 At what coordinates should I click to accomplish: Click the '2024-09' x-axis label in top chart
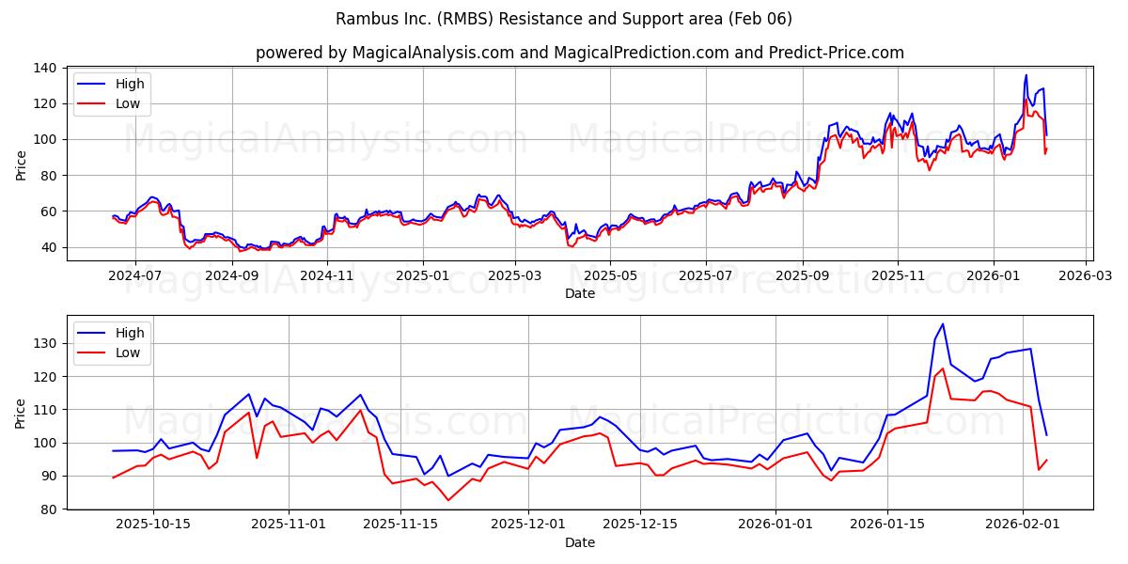(x=231, y=275)
